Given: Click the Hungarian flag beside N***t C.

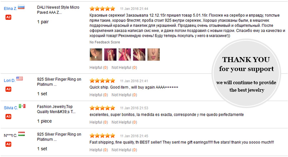Looking at the screenshot, I should [21, 134].
